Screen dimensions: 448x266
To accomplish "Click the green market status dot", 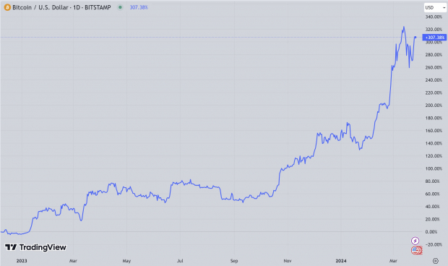I will (x=120, y=7).
